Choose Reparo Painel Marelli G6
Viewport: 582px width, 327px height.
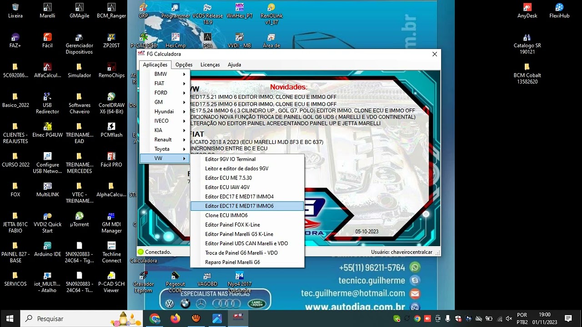click(247, 263)
